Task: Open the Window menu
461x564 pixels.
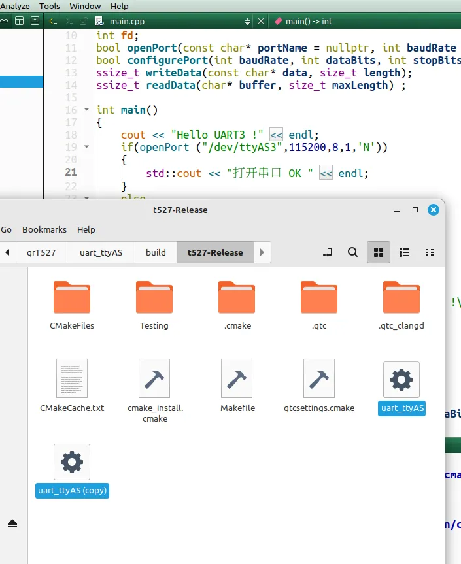Action: tap(85, 6)
